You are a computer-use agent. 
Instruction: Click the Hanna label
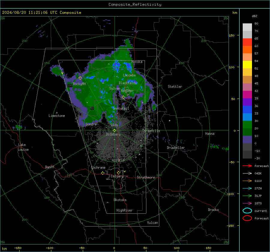(x=210, y=134)
